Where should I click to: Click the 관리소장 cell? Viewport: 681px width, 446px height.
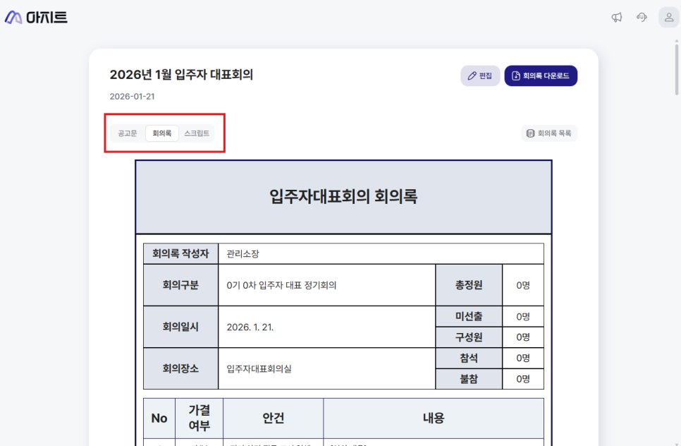pos(381,253)
